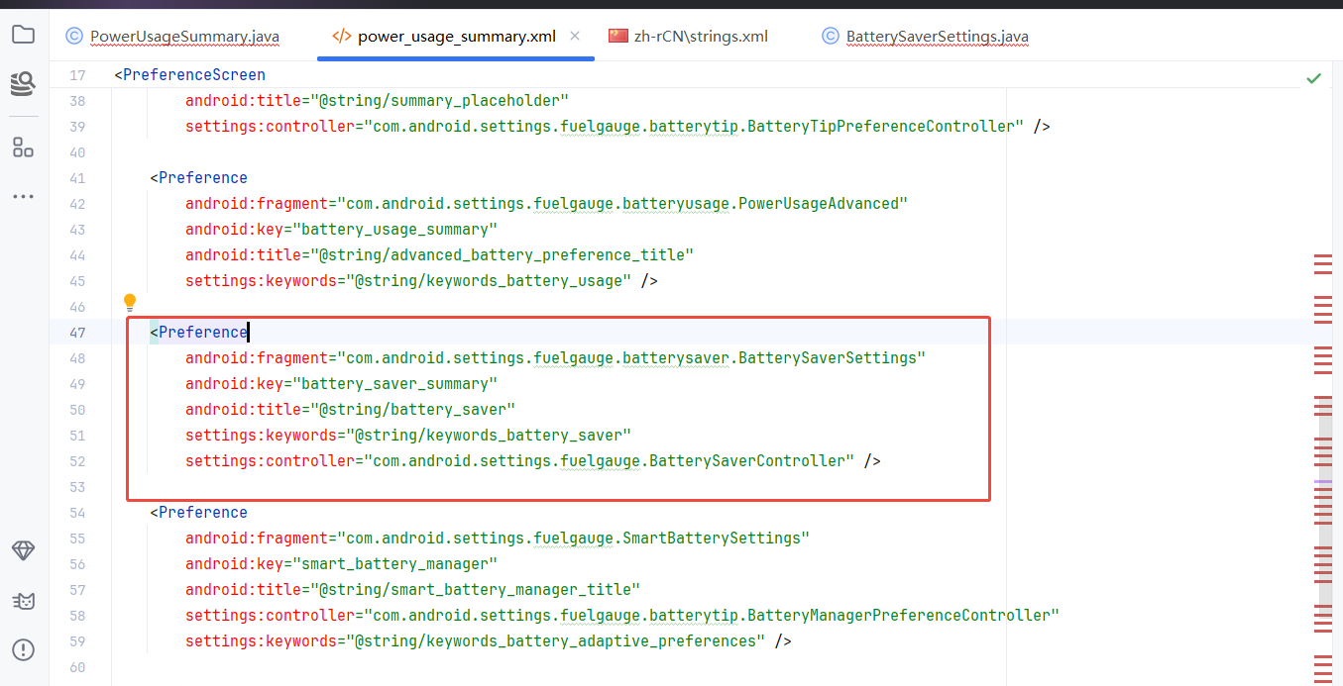1343x686 pixels.
Task: Click the green checkmark inspection indicator
Action: click(1313, 78)
